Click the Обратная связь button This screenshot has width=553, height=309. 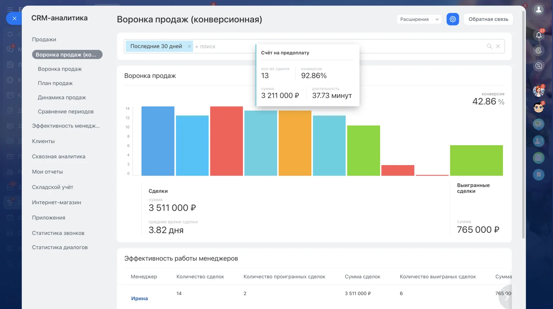click(x=488, y=19)
